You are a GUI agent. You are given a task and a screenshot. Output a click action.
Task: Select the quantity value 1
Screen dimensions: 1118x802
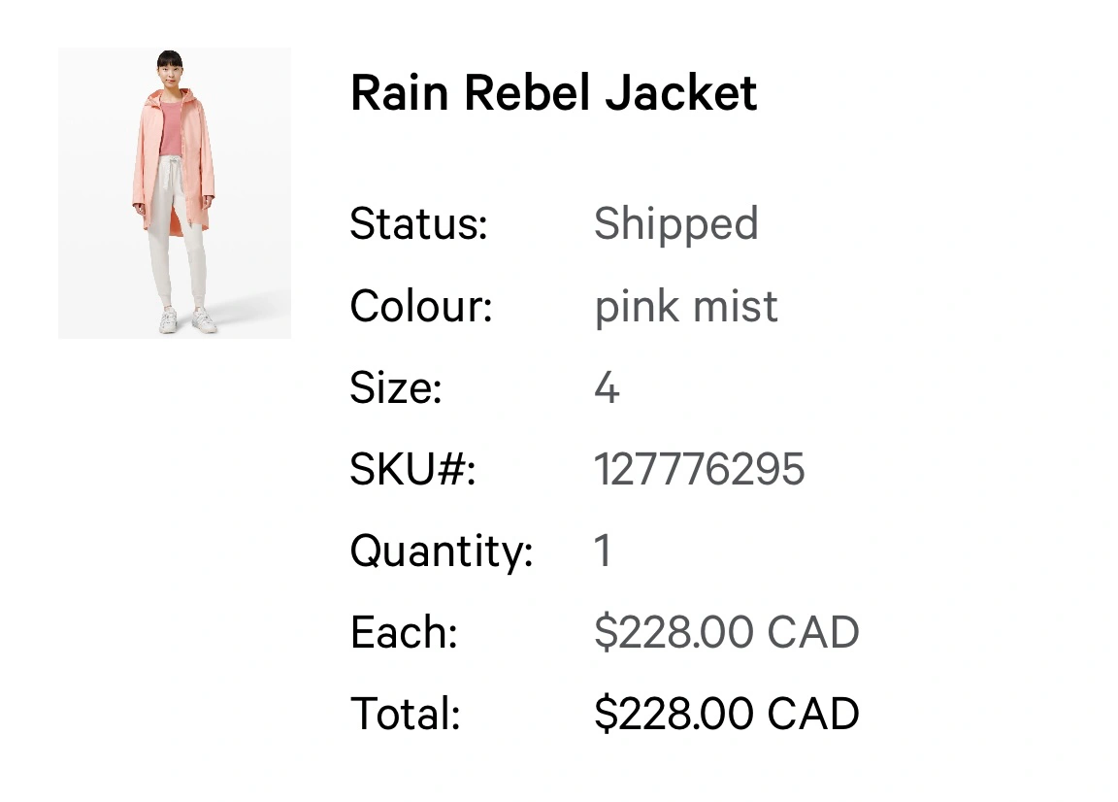coord(603,551)
